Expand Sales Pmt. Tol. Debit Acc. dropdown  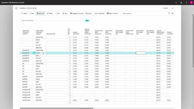pos(144,53)
